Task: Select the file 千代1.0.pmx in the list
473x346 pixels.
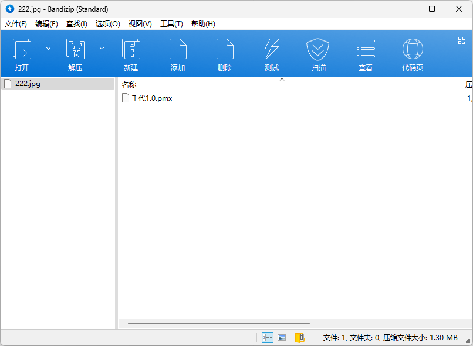Action: [x=151, y=98]
